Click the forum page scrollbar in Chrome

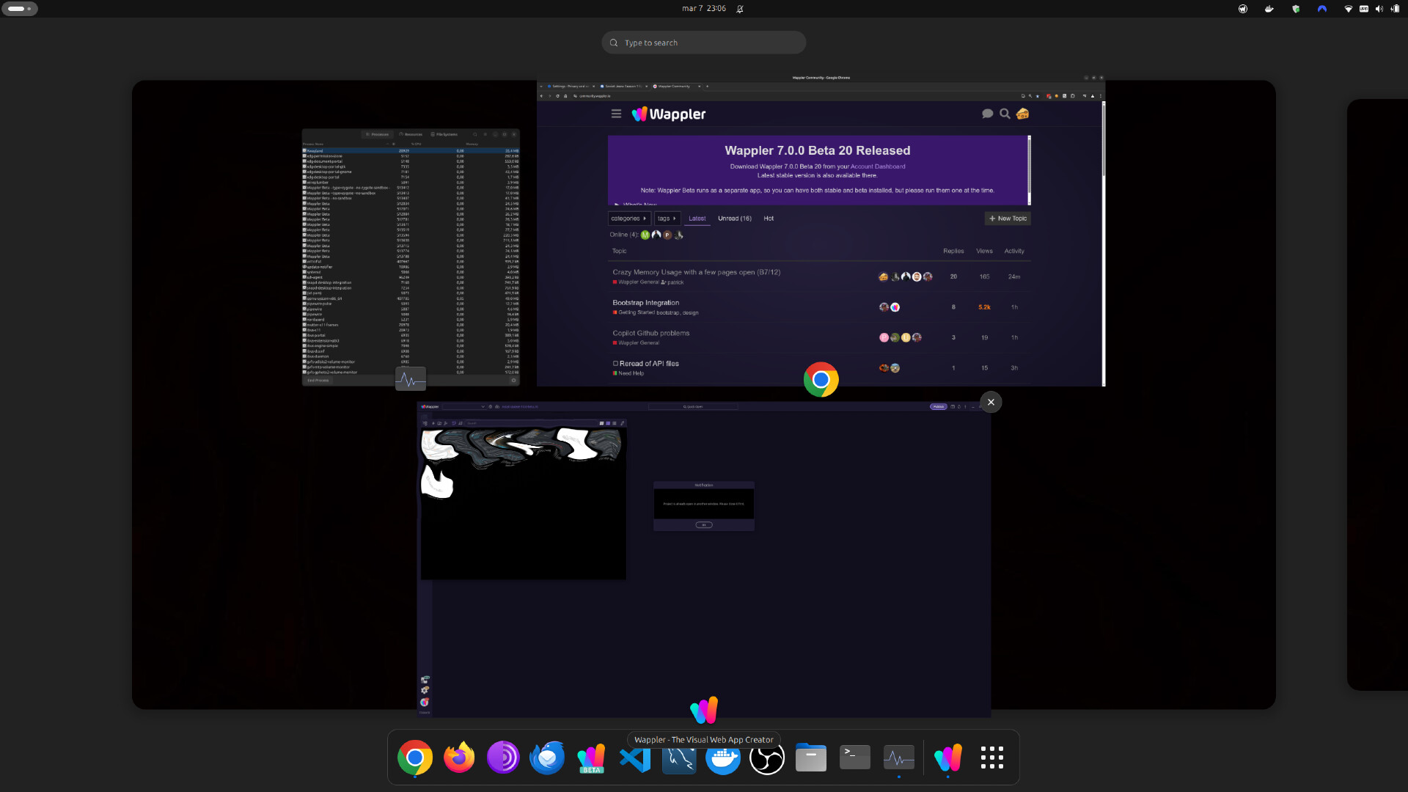(x=1103, y=242)
